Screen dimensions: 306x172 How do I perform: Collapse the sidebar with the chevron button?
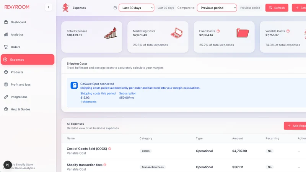49,7
